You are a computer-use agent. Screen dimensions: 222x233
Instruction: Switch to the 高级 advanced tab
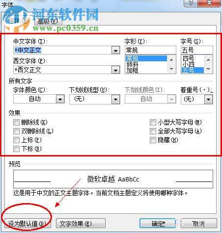point(48,21)
